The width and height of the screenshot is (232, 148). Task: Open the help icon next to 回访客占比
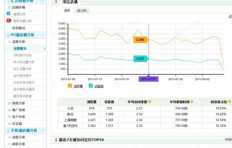pos(229,101)
